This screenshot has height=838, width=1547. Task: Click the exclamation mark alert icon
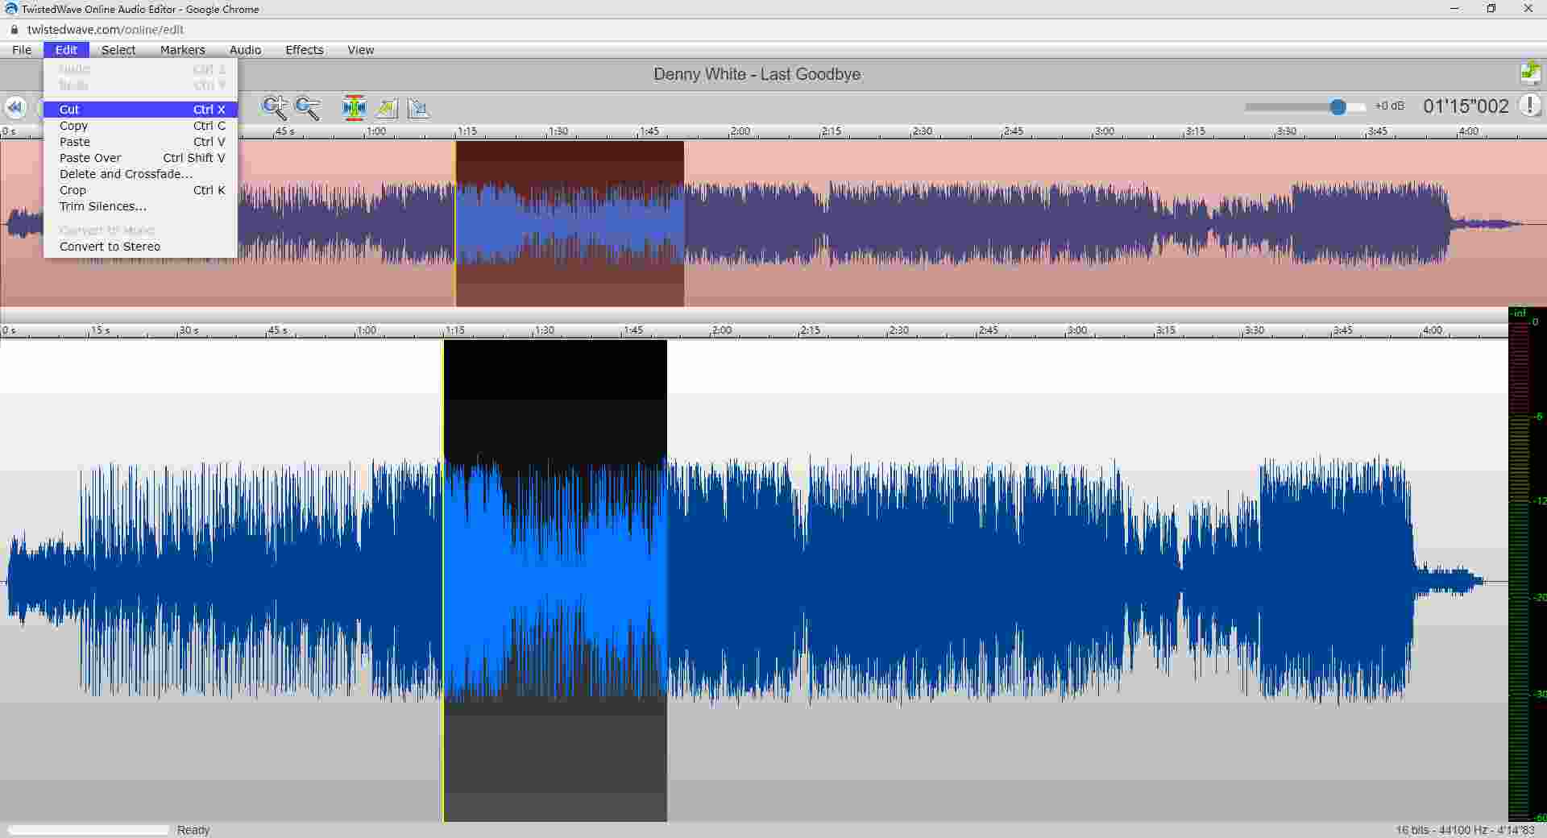coord(1529,106)
